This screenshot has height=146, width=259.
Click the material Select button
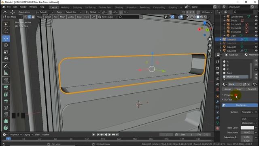239,89
